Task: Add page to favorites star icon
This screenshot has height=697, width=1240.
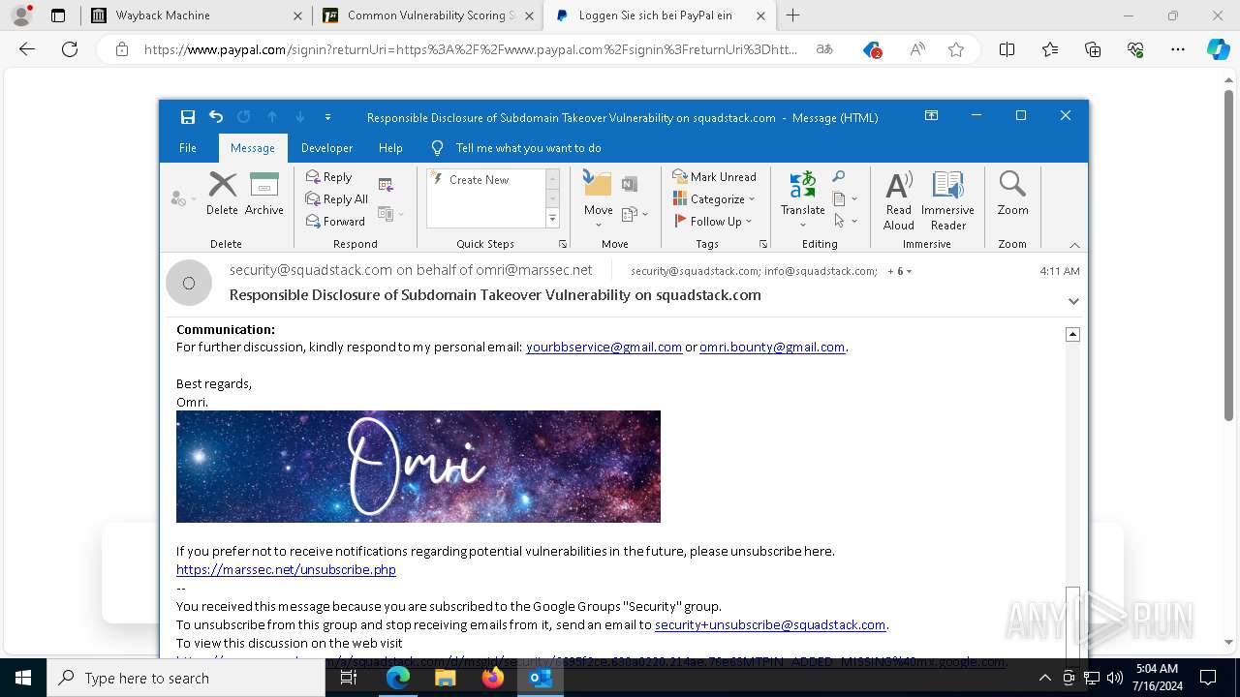Action: [x=956, y=49]
